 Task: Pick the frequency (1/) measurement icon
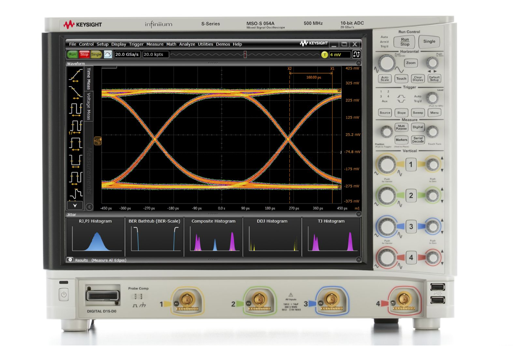click(76, 127)
